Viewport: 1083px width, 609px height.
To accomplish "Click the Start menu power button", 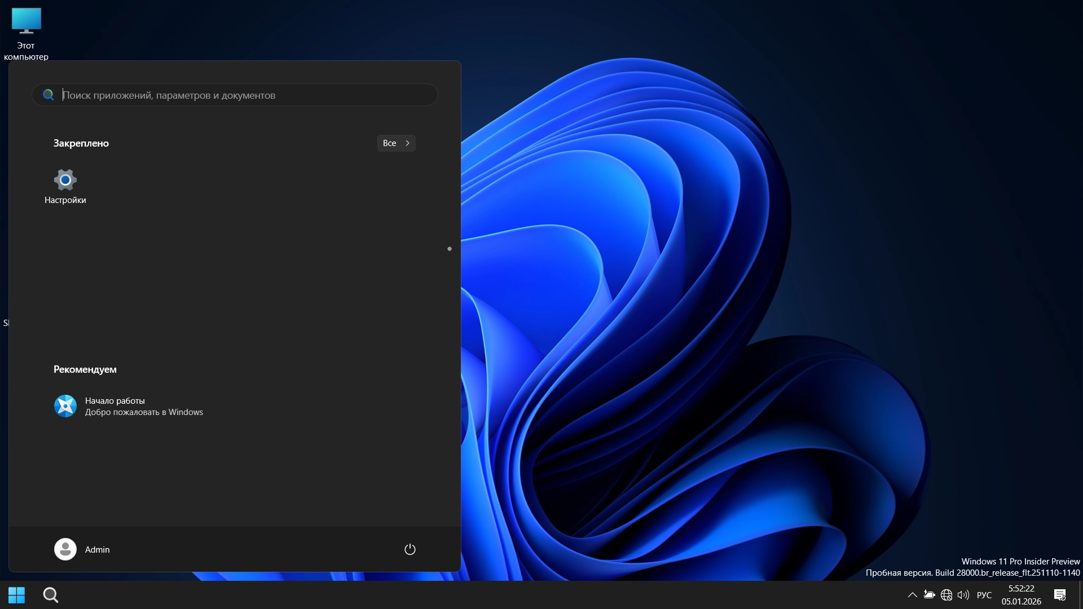I will click(410, 549).
